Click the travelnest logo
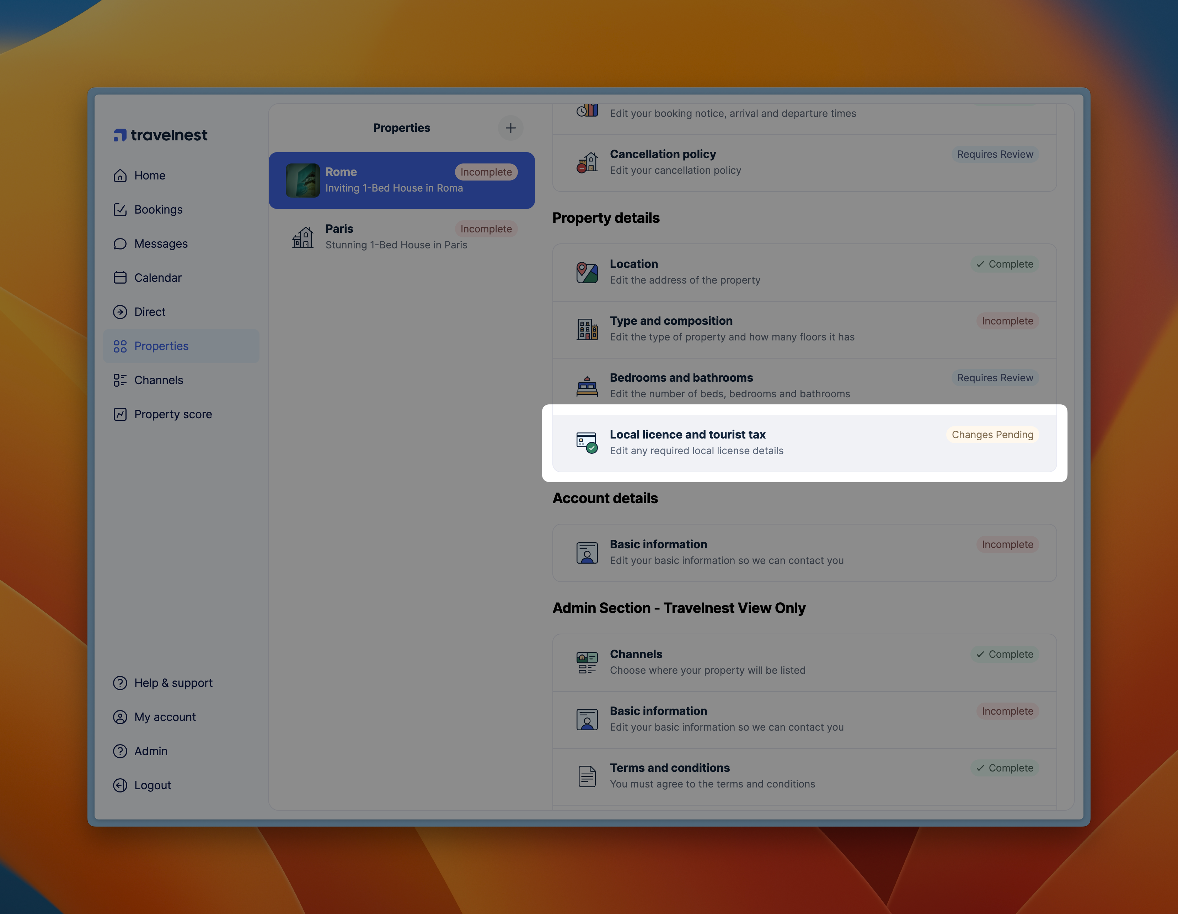This screenshot has height=914, width=1178. click(x=160, y=135)
